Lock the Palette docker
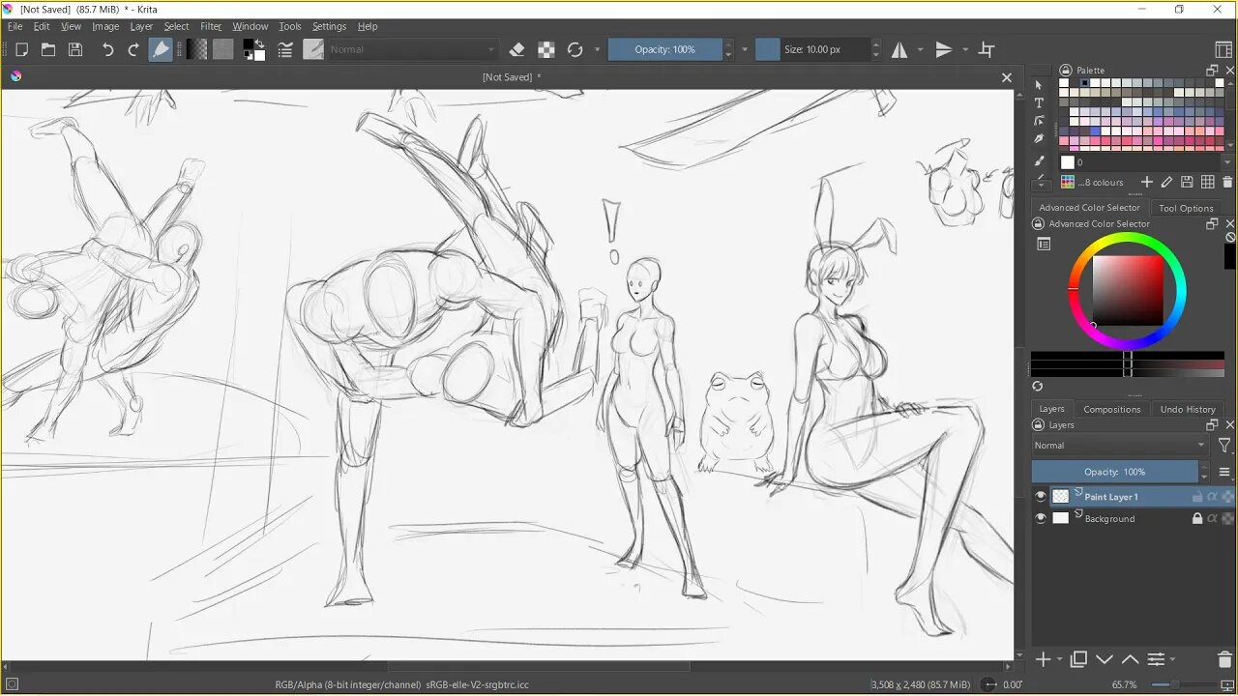The height and width of the screenshot is (696, 1238). 1066,71
